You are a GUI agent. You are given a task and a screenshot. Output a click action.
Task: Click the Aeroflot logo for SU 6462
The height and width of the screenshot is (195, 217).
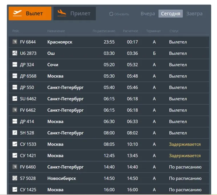pyautogui.click(x=15, y=99)
